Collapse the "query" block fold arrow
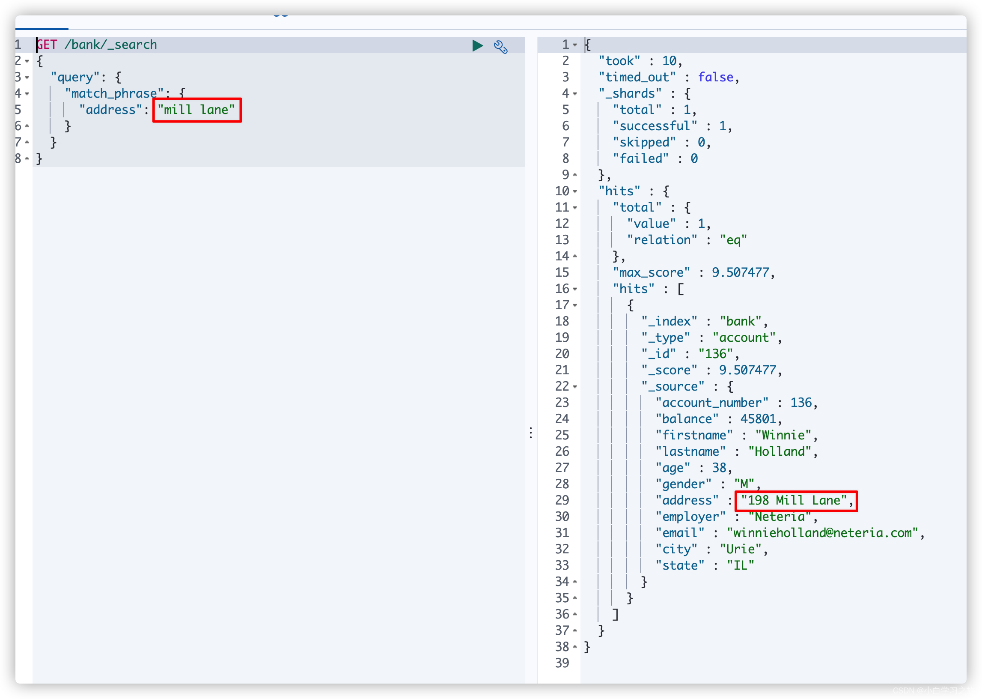 tap(27, 78)
